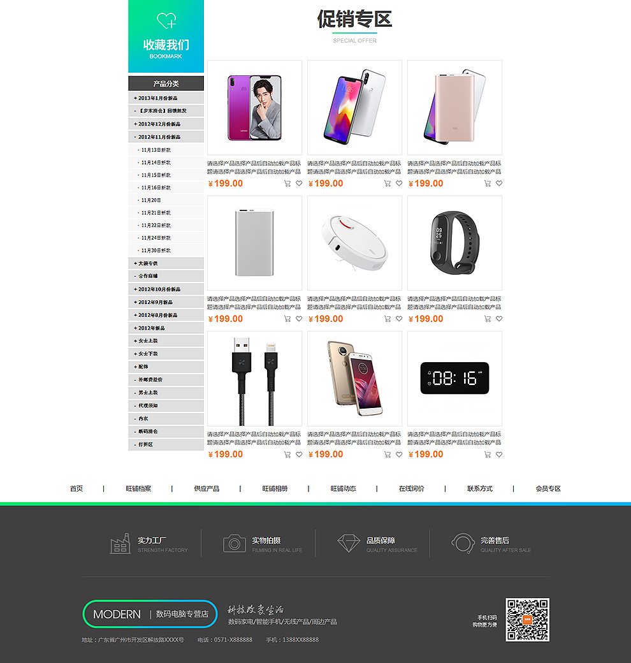Click the diamond quality assurance icon
Viewport: 631px width, 663px height.
click(x=349, y=543)
